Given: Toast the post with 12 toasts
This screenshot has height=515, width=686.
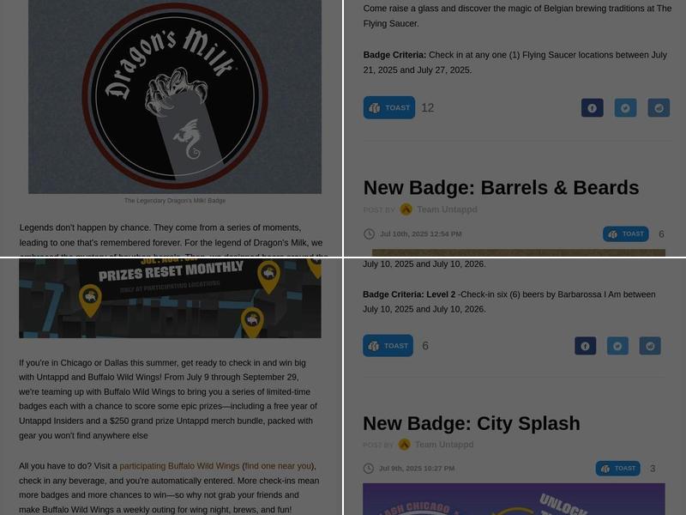Looking at the screenshot, I should (389, 108).
